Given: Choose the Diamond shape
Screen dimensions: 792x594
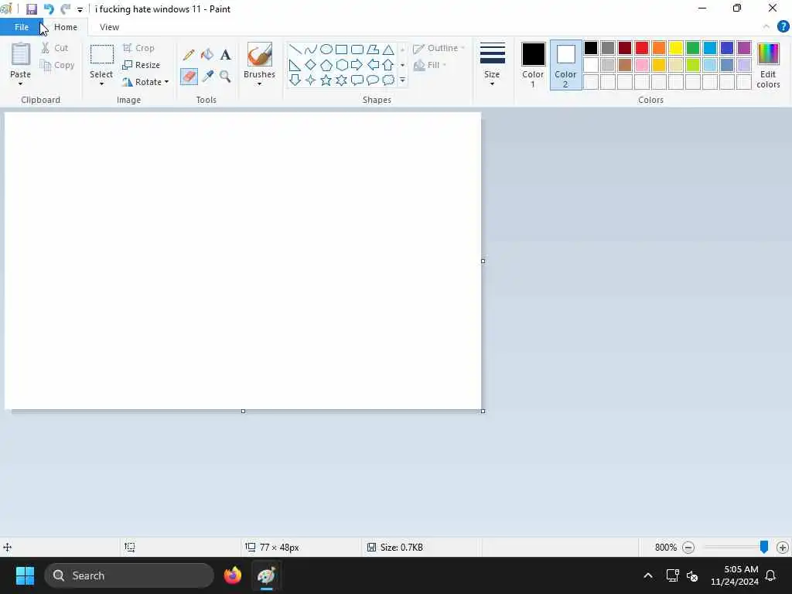Looking at the screenshot, I should pos(311,65).
